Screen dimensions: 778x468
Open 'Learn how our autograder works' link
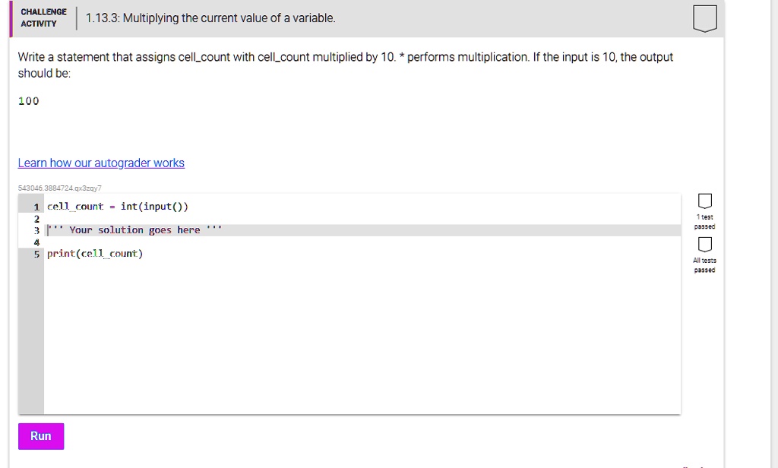click(101, 163)
